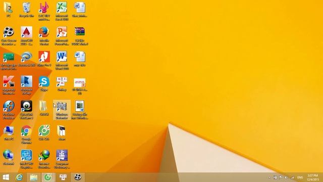Open the This PC desktop icon

pos(9,133)
